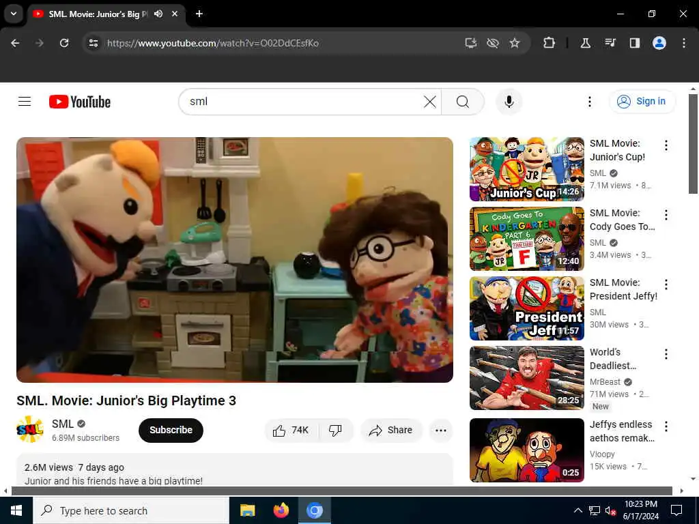Open Windows Start menu

tap(16, 510)
